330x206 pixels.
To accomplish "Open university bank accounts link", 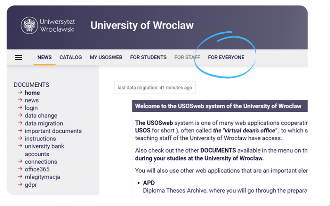I will click(x=44, y=146).
